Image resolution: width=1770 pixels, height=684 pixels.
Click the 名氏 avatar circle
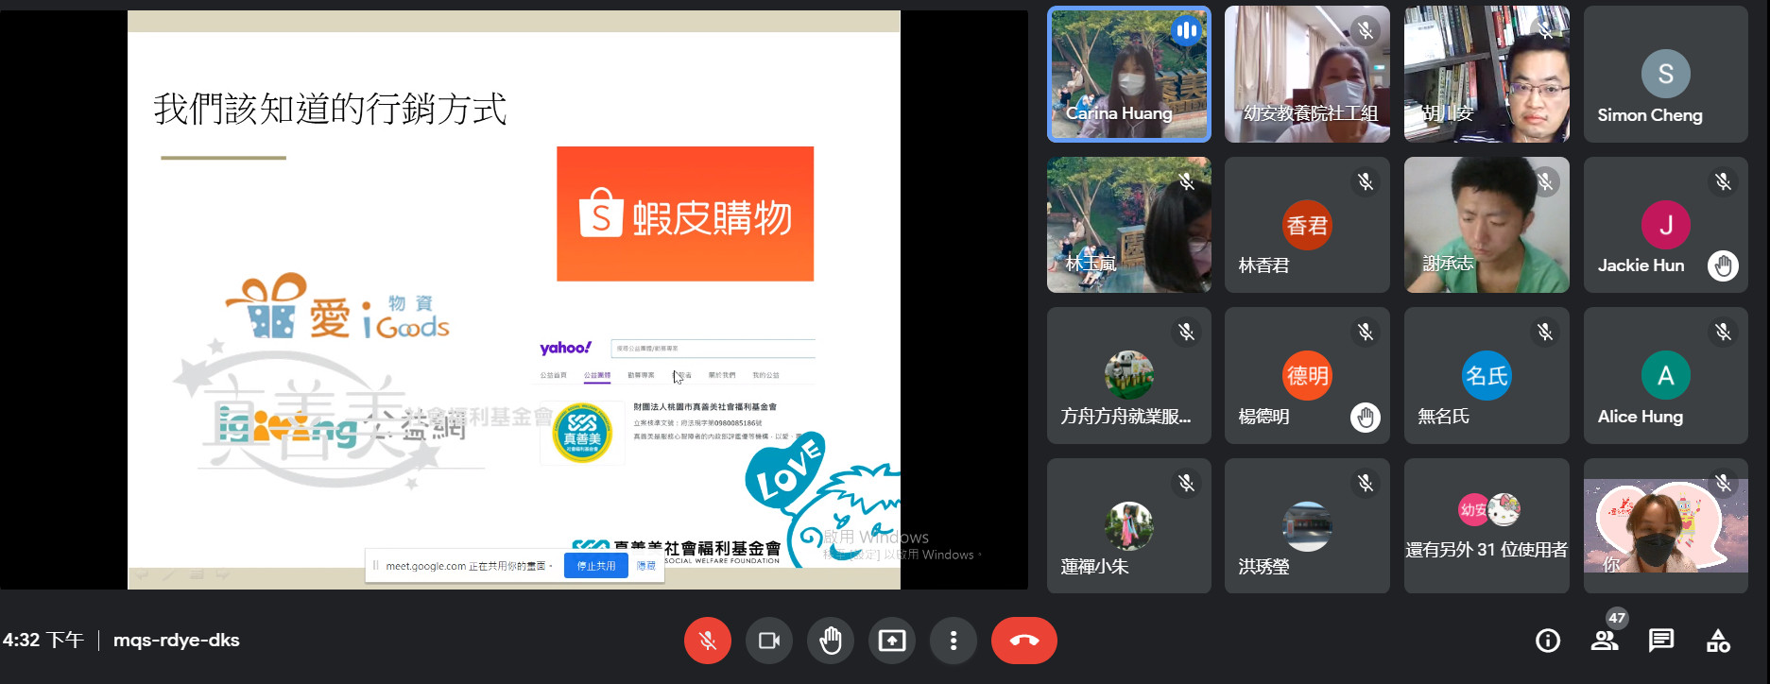(x=1486, y=375)
